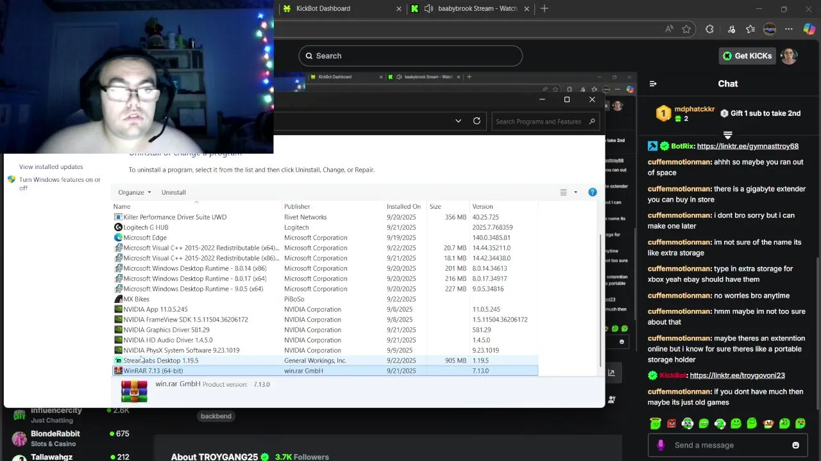Select Microsoft Windows Desktop Runtime 8.0.17 (x64)

coord(325,279)
